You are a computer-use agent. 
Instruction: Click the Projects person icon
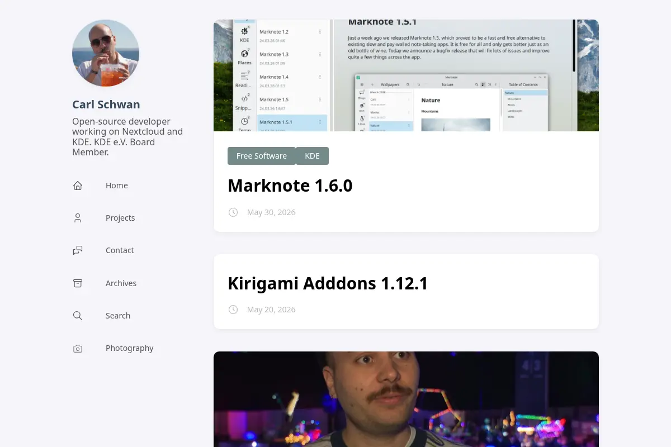(78, 218)
